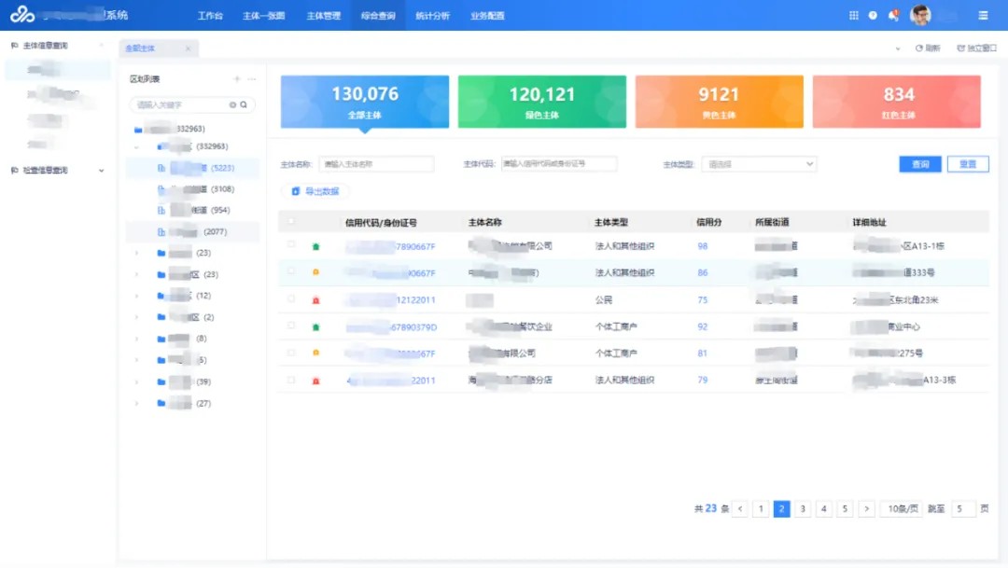Open the 工作台 top menu item
The height and width of the screenshot is (568, 1008).
210,16
